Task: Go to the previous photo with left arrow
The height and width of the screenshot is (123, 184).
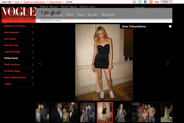Action: [x=40, y=63]
